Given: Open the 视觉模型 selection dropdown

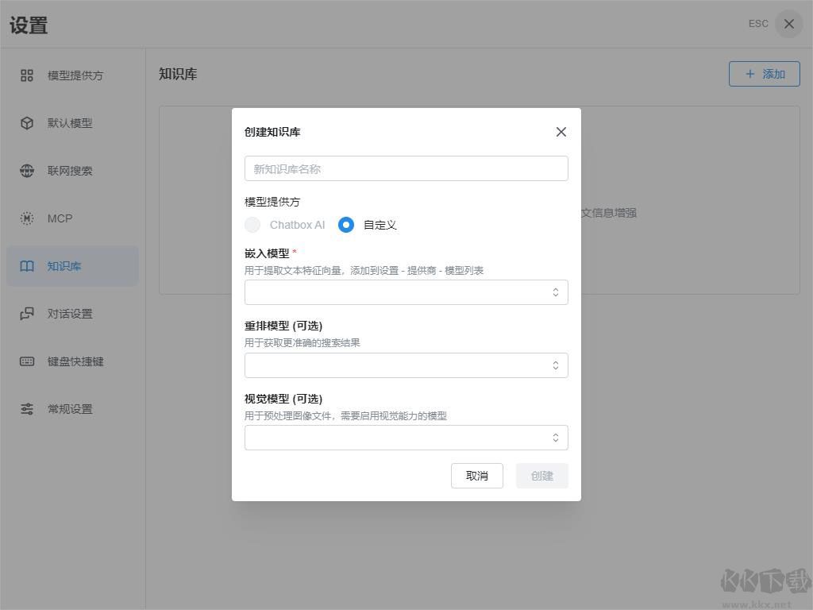Looking at the screenshot, I should (x=406, y=438).
